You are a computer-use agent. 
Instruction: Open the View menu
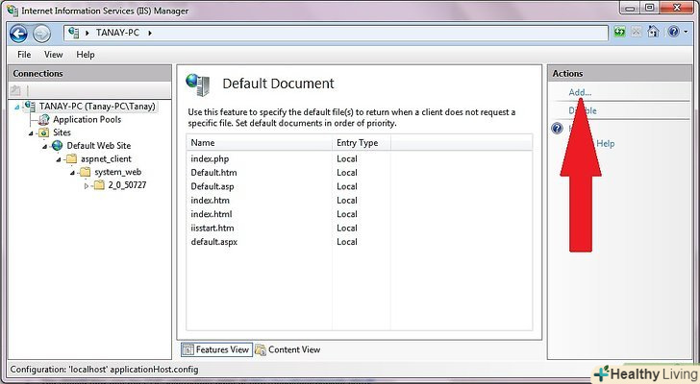53,55
